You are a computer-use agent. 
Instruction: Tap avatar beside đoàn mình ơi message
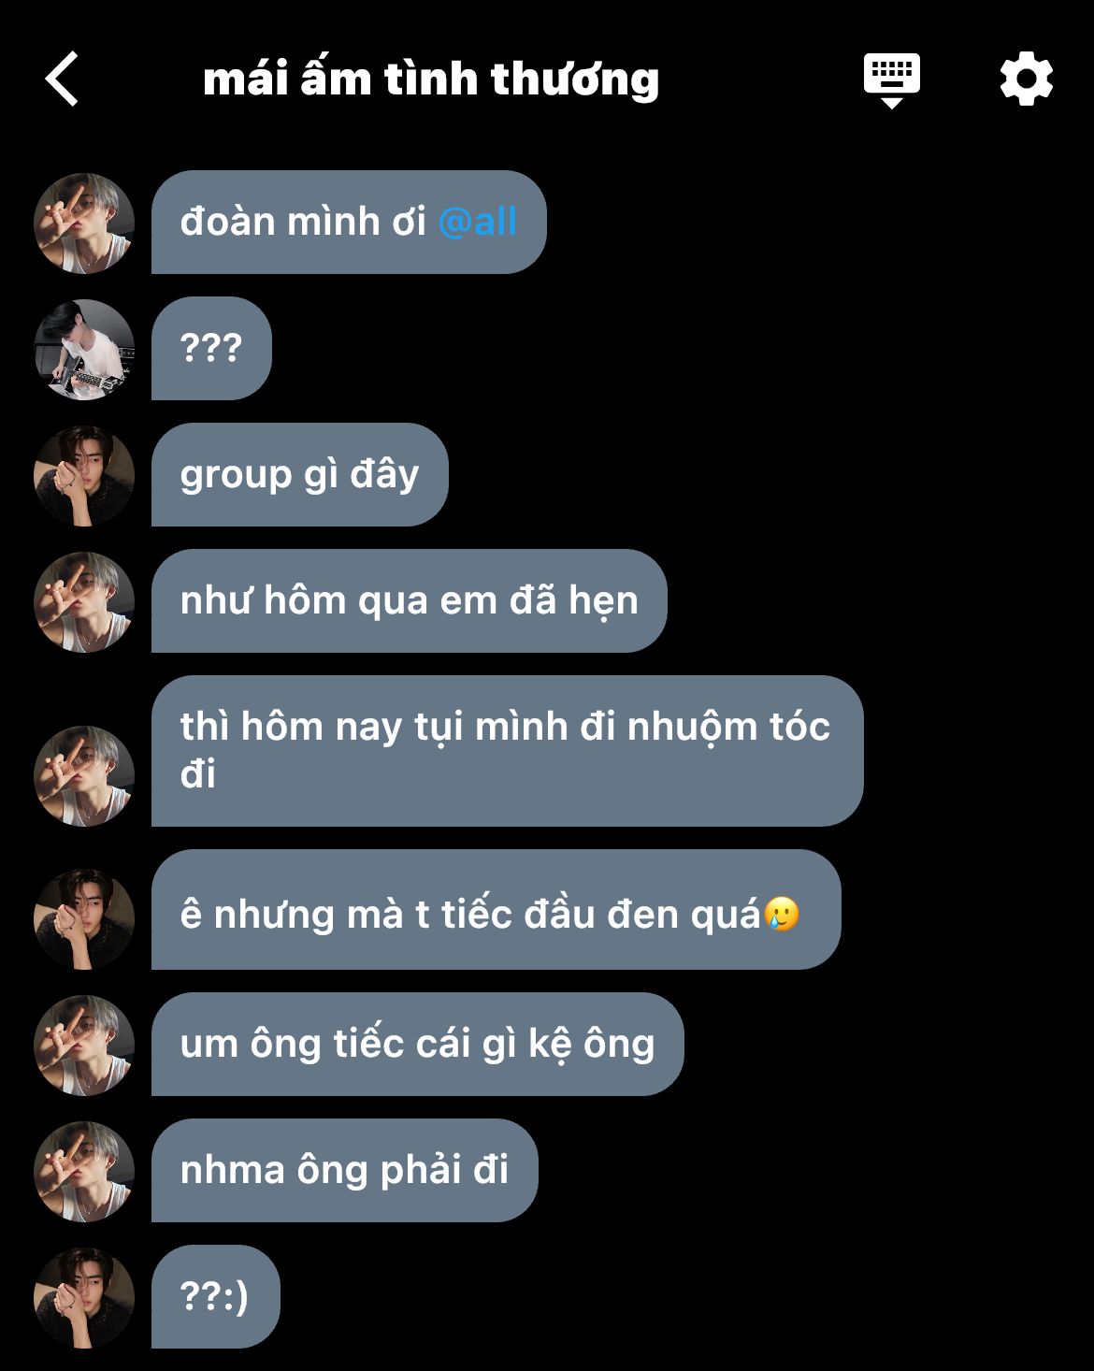coord(84,223)
